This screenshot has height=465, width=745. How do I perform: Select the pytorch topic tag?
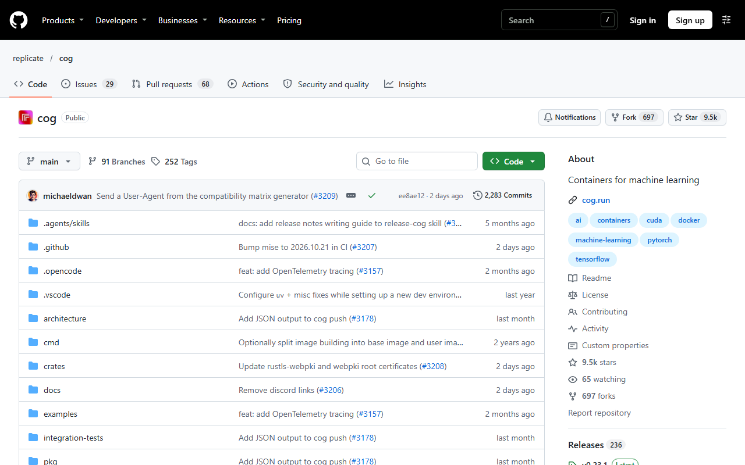point(659,240)
